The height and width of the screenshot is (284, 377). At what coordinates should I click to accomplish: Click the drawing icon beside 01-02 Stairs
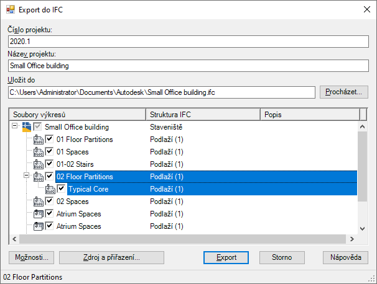(39, 164)
